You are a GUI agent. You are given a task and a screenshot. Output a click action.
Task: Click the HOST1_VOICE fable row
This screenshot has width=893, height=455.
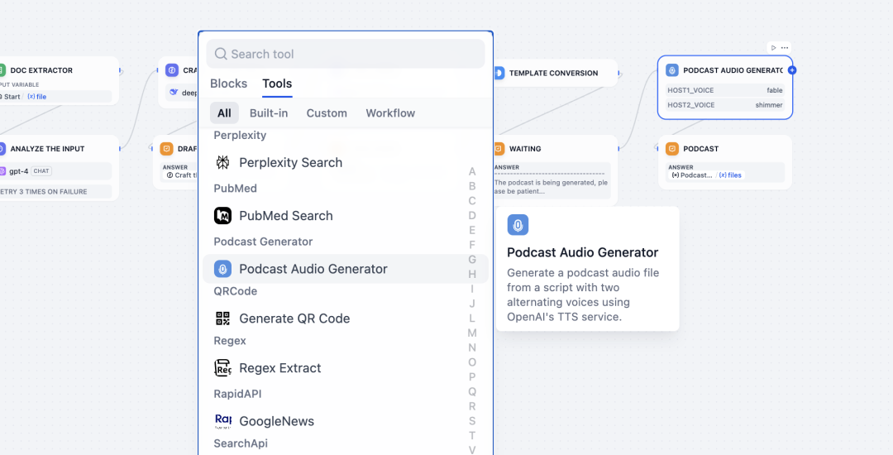pos(725,90)
